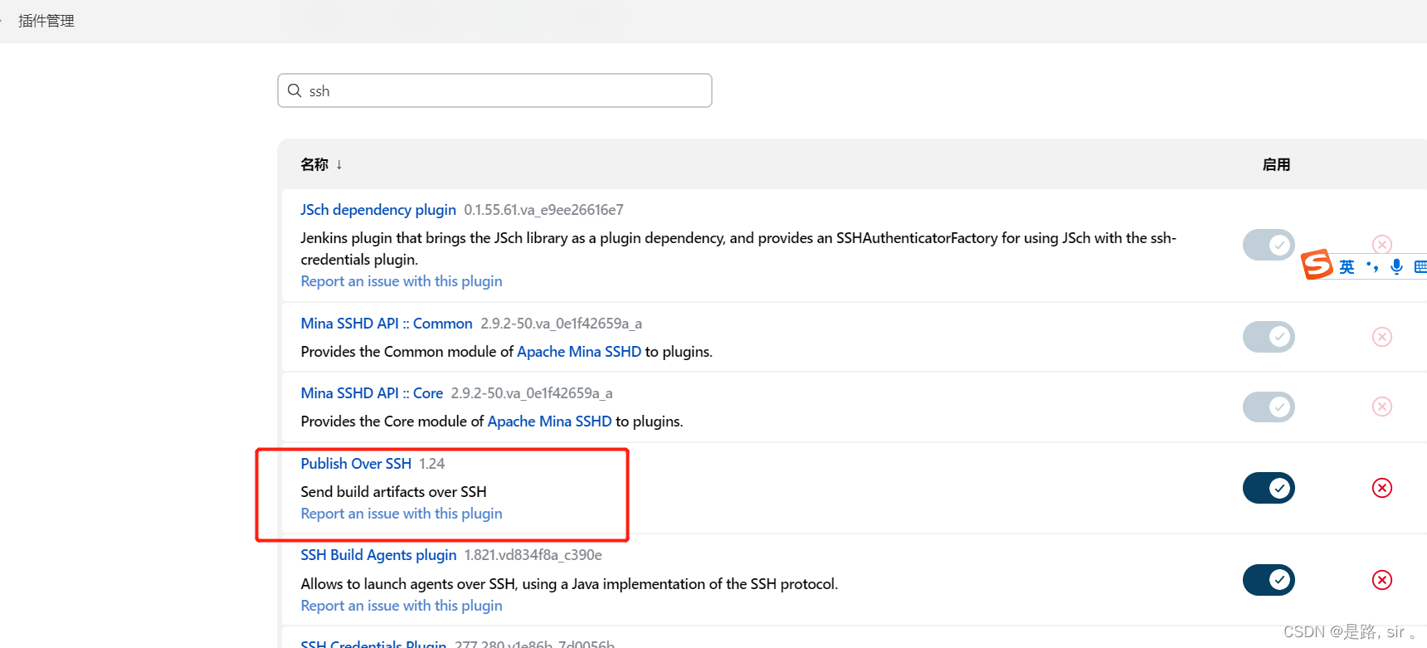Open Apache Mina SSHD link in Core row

(x=549, y=421)
